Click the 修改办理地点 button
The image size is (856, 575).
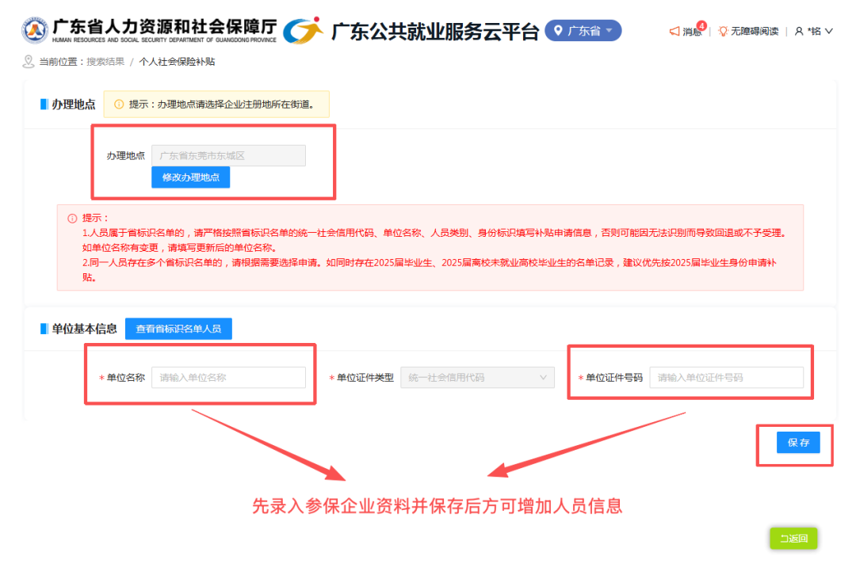(190, 177)
